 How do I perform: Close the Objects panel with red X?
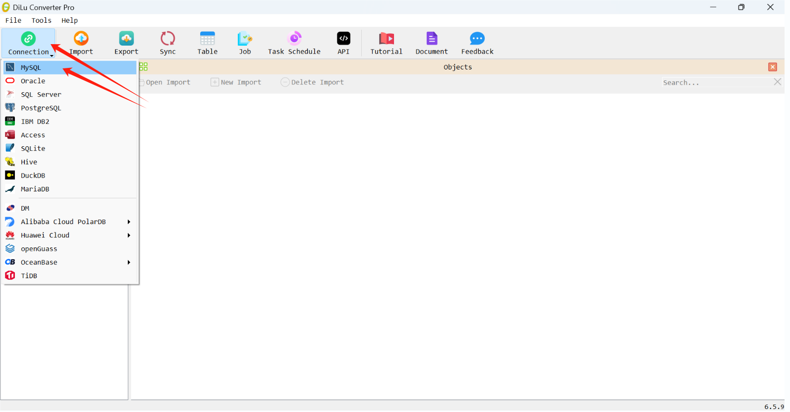773,67
